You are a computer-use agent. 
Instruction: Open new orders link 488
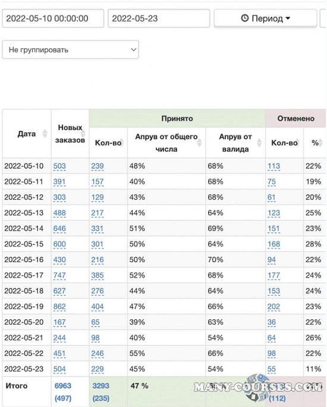point(59,213)
